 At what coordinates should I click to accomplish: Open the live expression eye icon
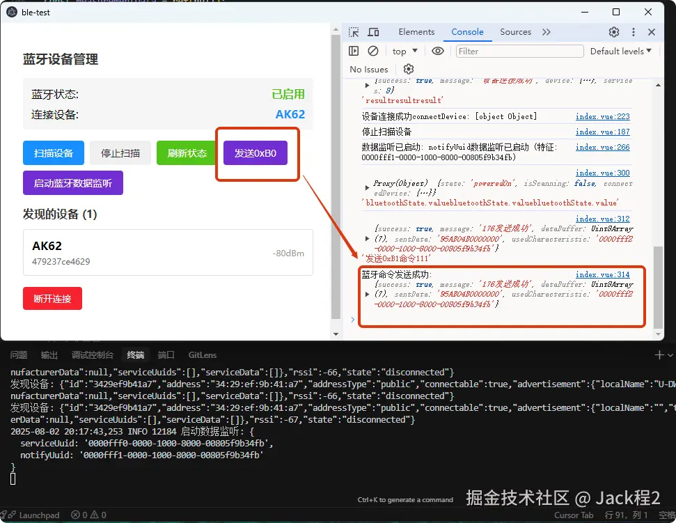click(438, 51)
